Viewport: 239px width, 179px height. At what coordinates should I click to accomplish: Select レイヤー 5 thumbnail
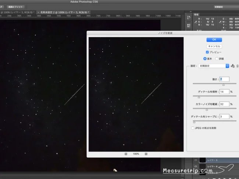click(203, 160)
